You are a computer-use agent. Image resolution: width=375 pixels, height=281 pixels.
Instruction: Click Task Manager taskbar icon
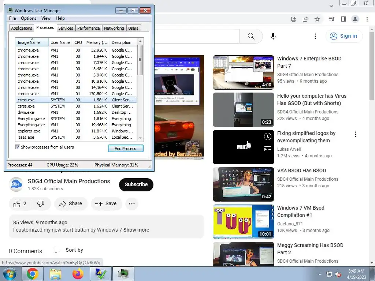123,274
